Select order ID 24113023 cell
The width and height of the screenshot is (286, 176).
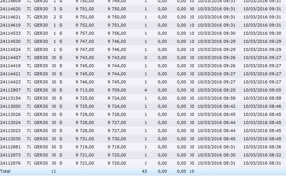tap(10, 131)
